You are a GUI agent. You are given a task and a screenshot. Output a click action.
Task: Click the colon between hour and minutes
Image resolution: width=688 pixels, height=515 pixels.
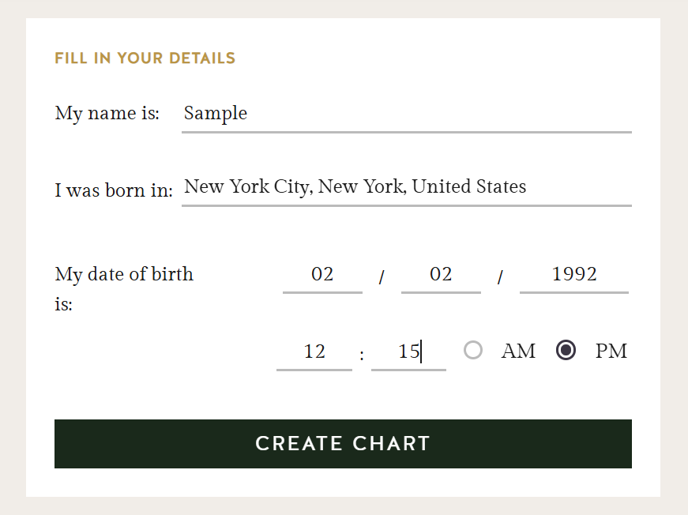(x=362, y=355)
